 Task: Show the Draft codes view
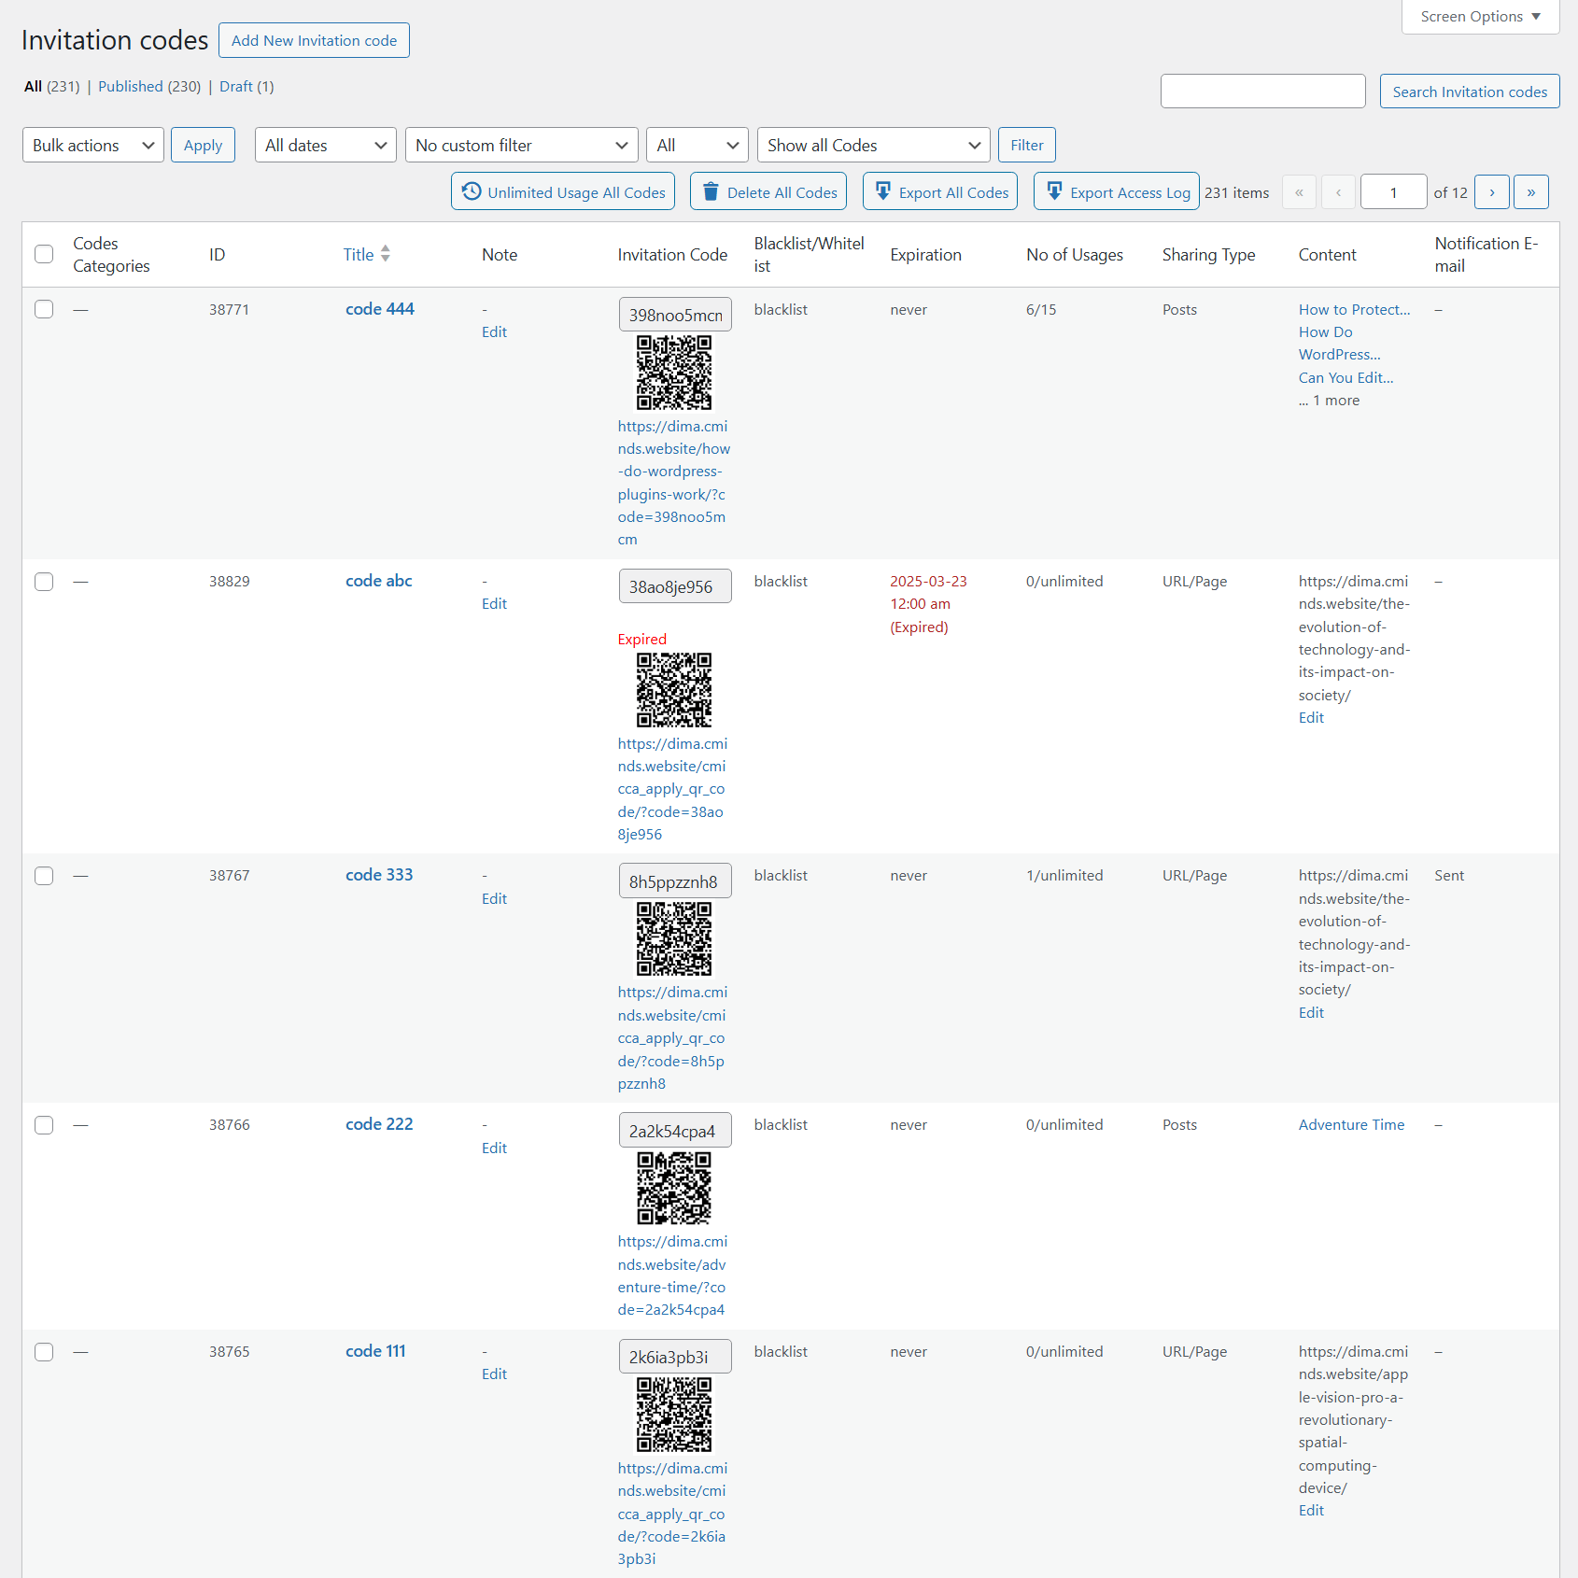point(236,86)
